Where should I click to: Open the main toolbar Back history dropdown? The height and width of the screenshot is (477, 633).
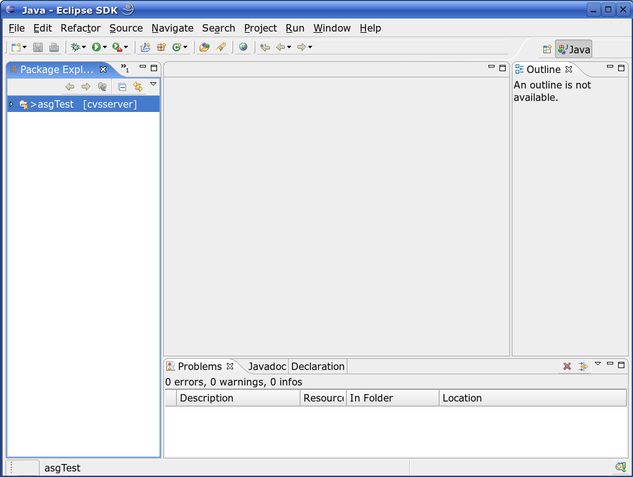(289, 47)
